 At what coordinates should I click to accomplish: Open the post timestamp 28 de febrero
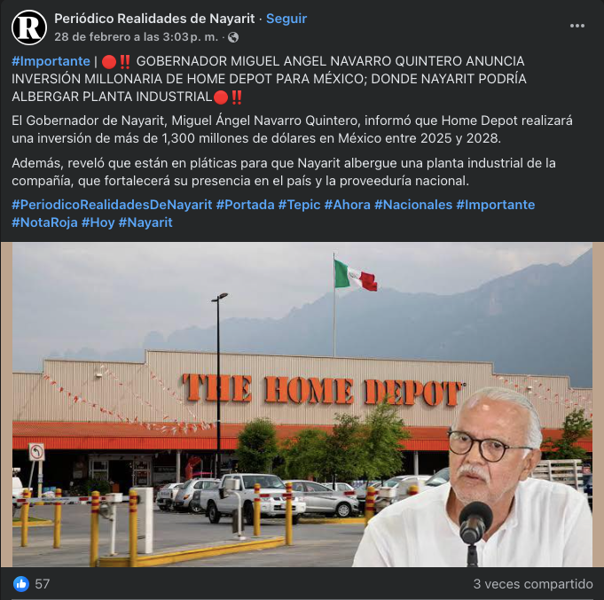[x=136, y=37]
